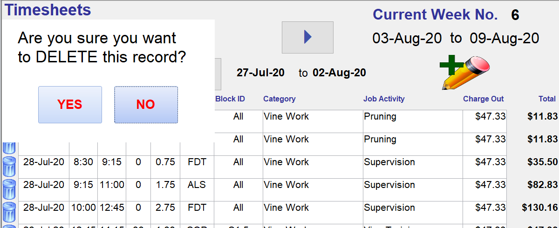Screen dimensions: 559x228
Task: Click the 10:00 start time cell
Action: click(x=83, y=208)
